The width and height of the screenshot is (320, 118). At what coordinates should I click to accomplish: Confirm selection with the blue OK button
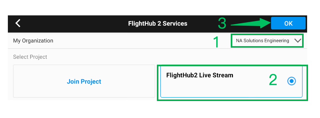288,23
